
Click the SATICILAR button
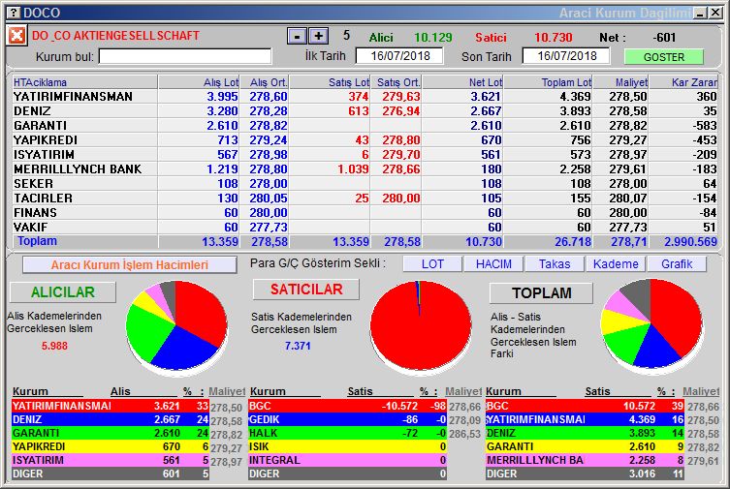click(x=306, y=290)
